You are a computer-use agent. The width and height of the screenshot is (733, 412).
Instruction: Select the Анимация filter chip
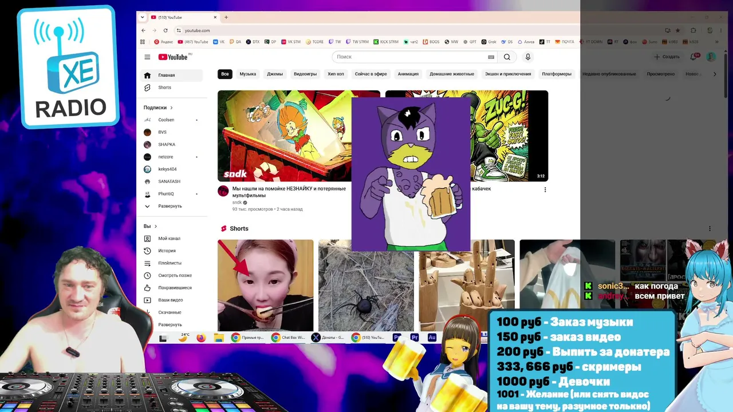pyautogui.click(x=408, y=74)
